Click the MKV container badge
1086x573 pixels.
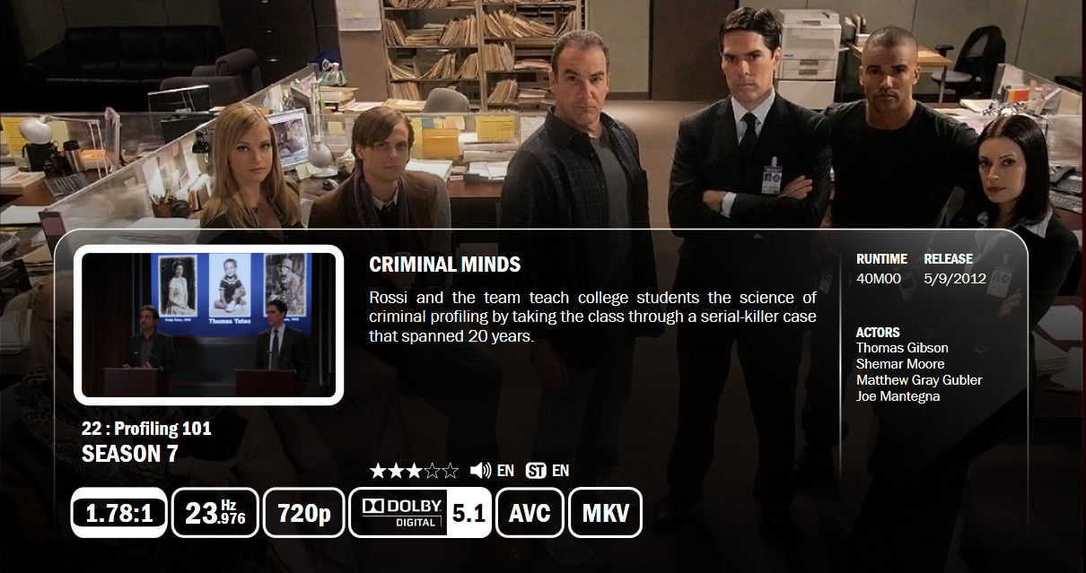click(605, 513)
